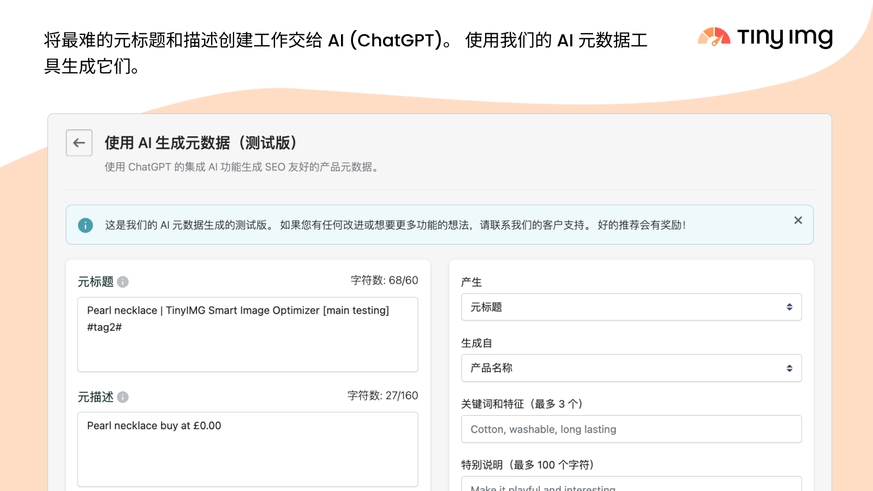The height and width of the screenshot is (491, 873).
Task: Dismiss the beta info banner
Action: [798, 220]
